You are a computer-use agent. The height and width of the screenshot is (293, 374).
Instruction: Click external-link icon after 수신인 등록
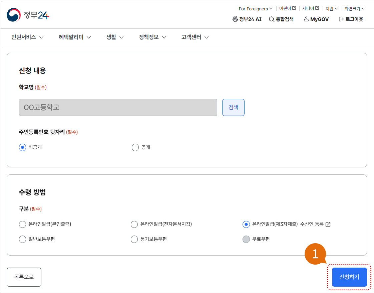pos(328,225)
